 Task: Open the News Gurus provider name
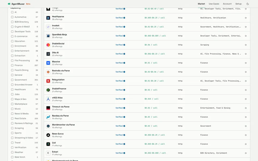58,134
